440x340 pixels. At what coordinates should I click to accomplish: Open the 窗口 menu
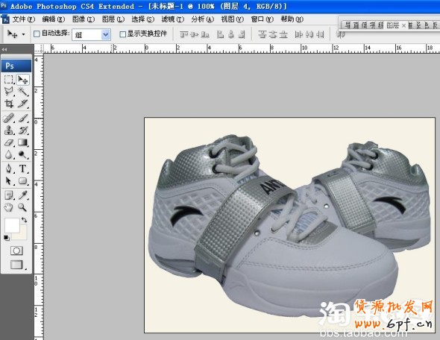pyautogui.click(x=262, y=19)
